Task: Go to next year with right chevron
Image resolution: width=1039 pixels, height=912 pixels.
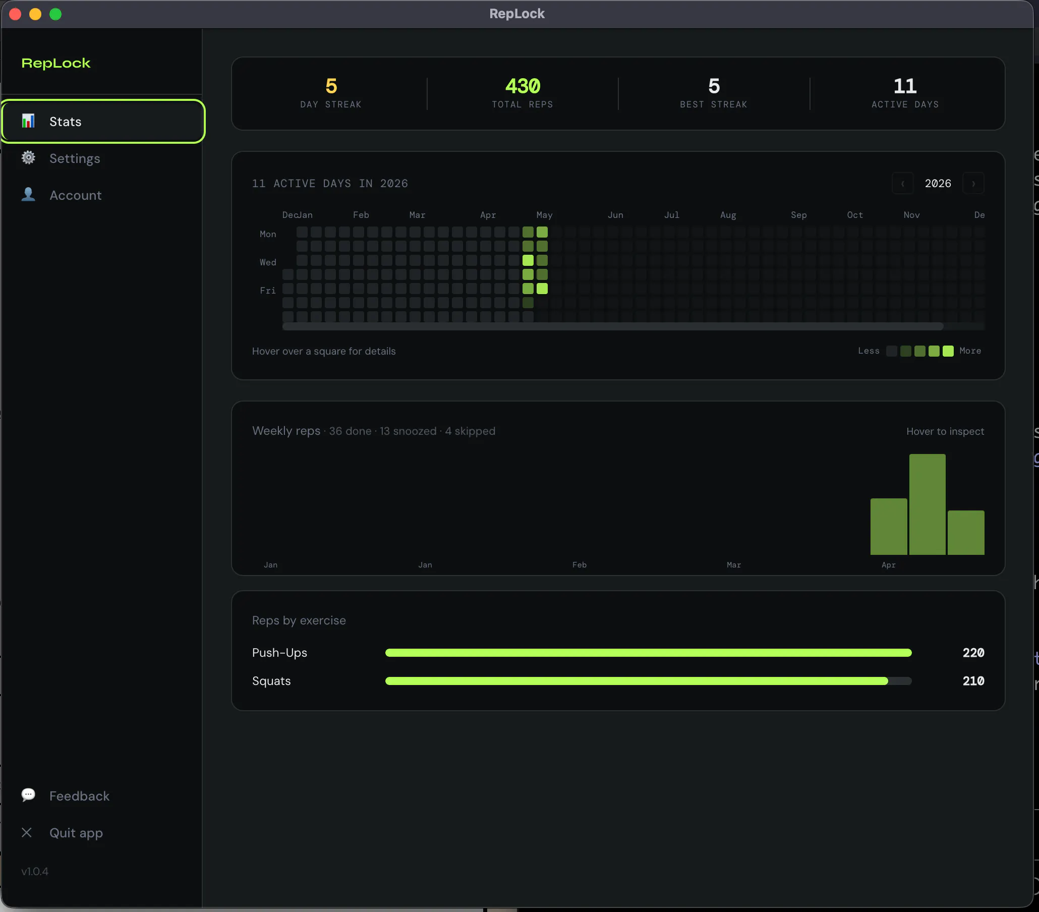Action: pos(973,184)
